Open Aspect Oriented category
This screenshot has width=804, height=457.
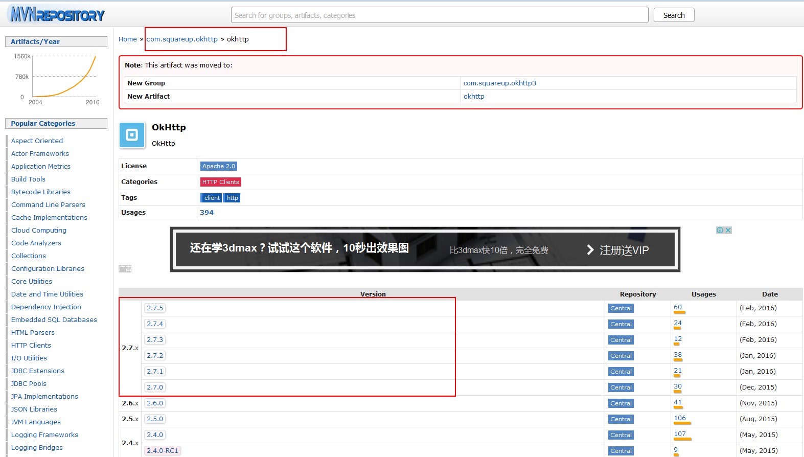click(x=37, y=141)
